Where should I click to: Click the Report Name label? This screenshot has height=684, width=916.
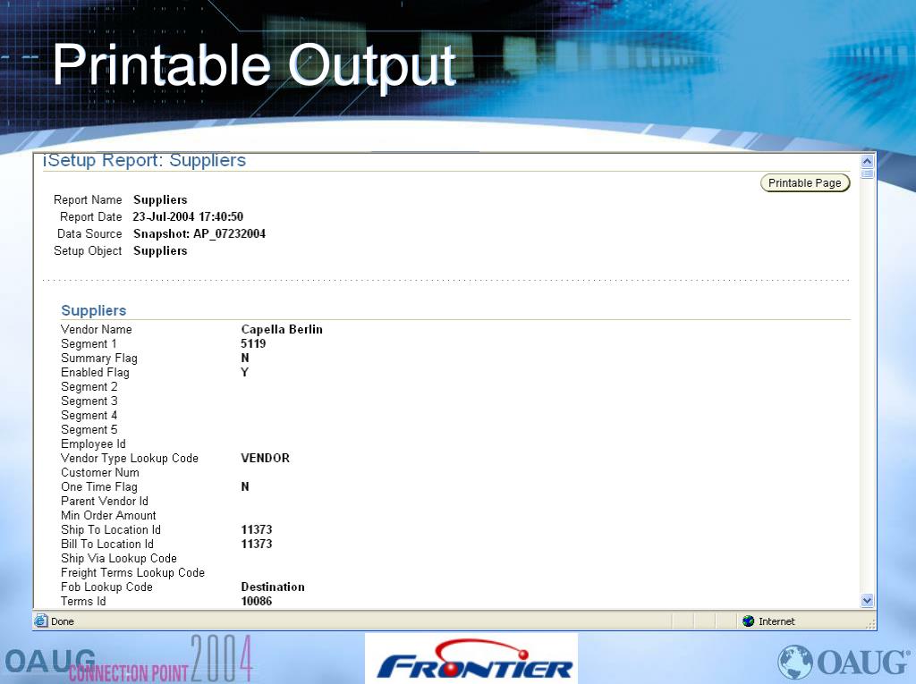click(88, 199)
